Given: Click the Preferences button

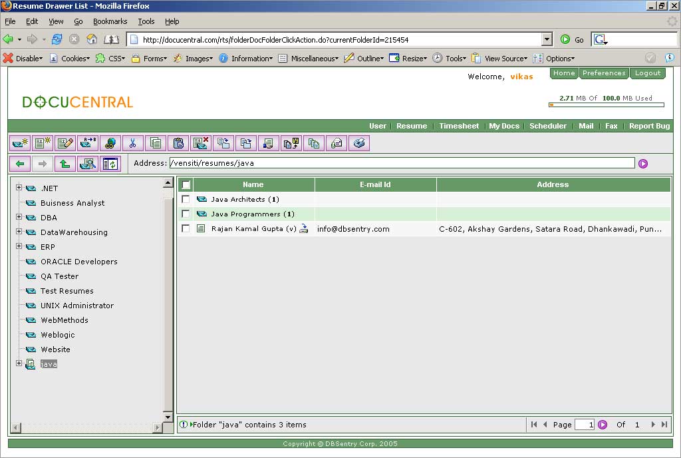Looking at the screenshot, I should 604,73.
